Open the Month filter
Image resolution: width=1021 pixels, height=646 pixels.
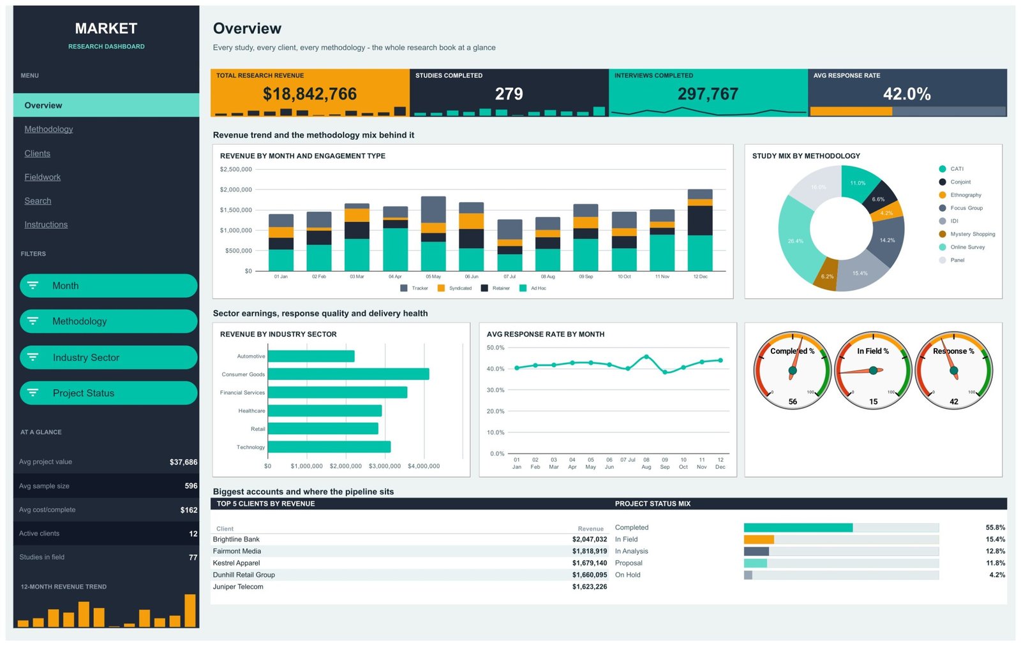pyautogui.click(x=108, y=286)
